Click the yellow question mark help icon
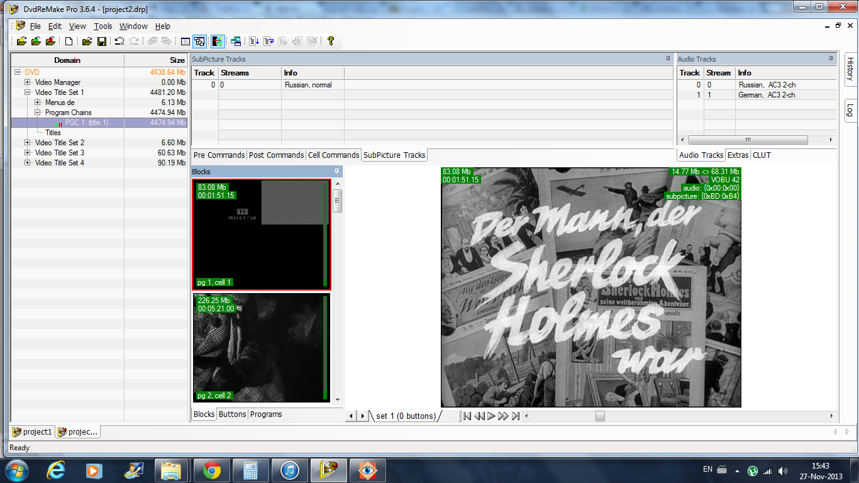Screen dimensions: 859x483 331,42
